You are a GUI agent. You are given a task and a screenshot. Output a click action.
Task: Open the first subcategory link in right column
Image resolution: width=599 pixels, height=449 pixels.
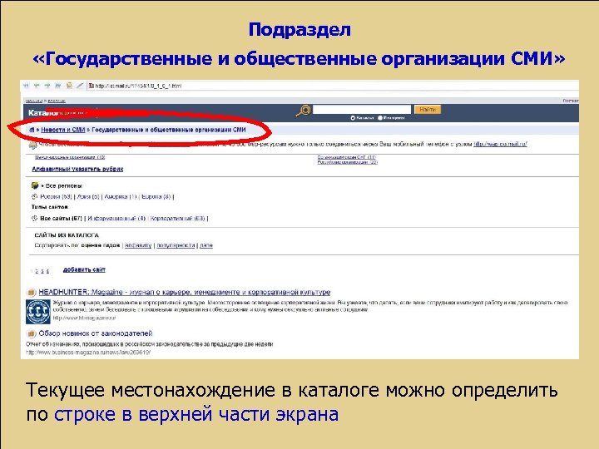346,157
